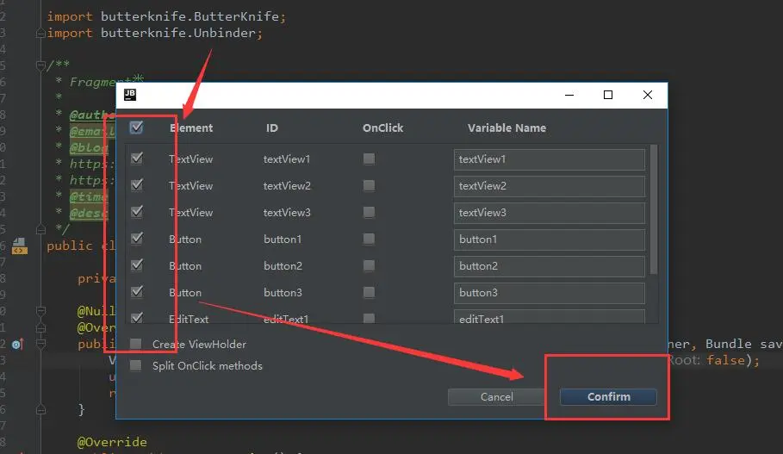Uncheck the textView3 row checkbox
This screenshot has width=783, height=454.
(136, 212)
